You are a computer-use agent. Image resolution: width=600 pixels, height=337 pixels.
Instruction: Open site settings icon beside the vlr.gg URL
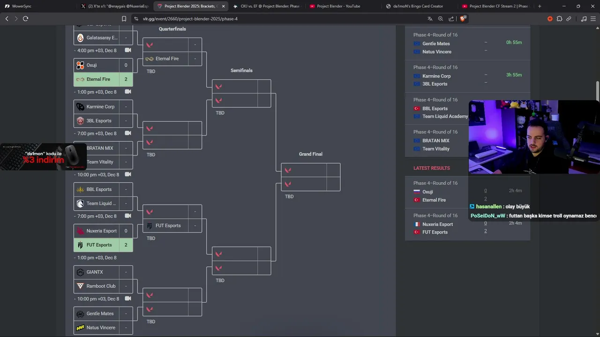(136, 19)
